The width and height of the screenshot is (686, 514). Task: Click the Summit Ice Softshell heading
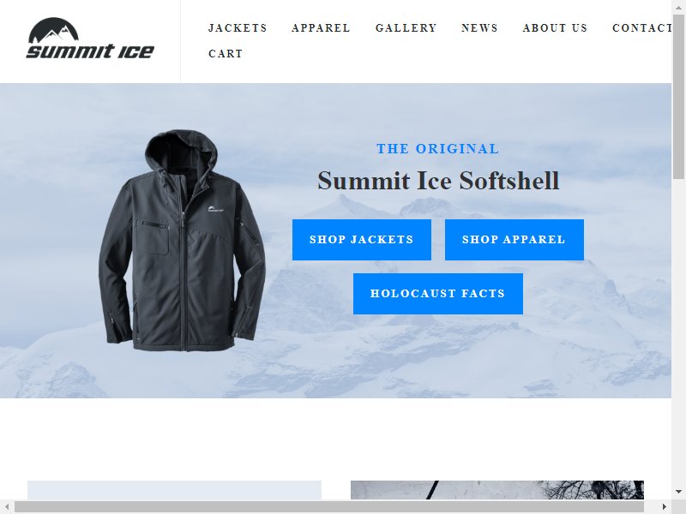[438, 181]
